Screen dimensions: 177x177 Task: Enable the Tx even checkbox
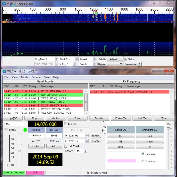click(65, 124)
